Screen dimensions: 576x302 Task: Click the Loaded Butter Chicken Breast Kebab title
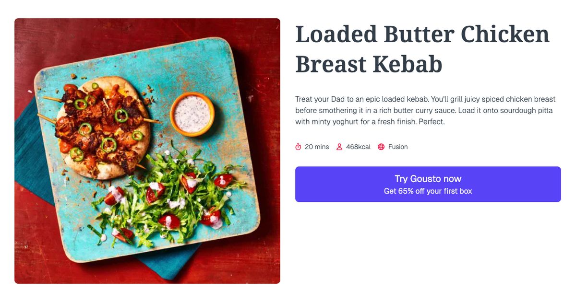[422, 48]
